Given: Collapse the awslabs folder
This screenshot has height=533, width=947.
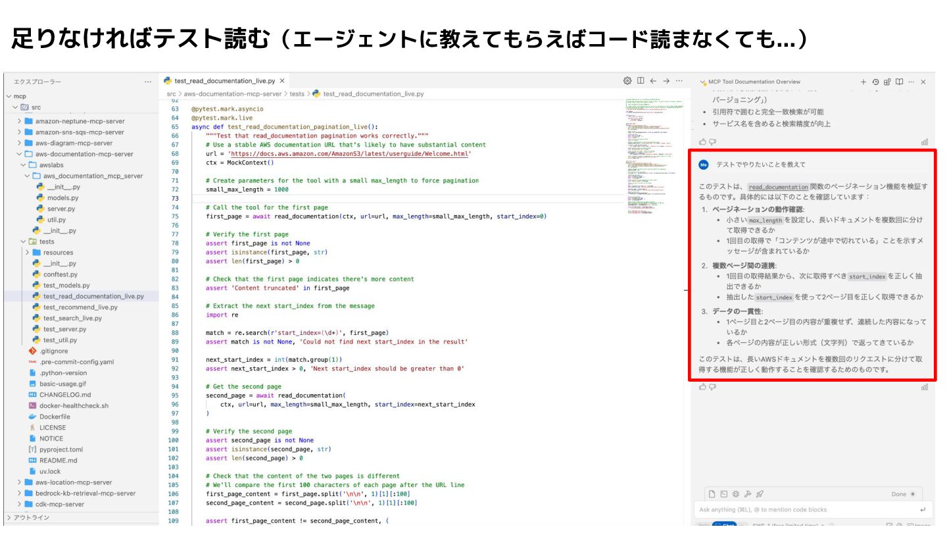Looking at the screenshot, I should 24,165.
